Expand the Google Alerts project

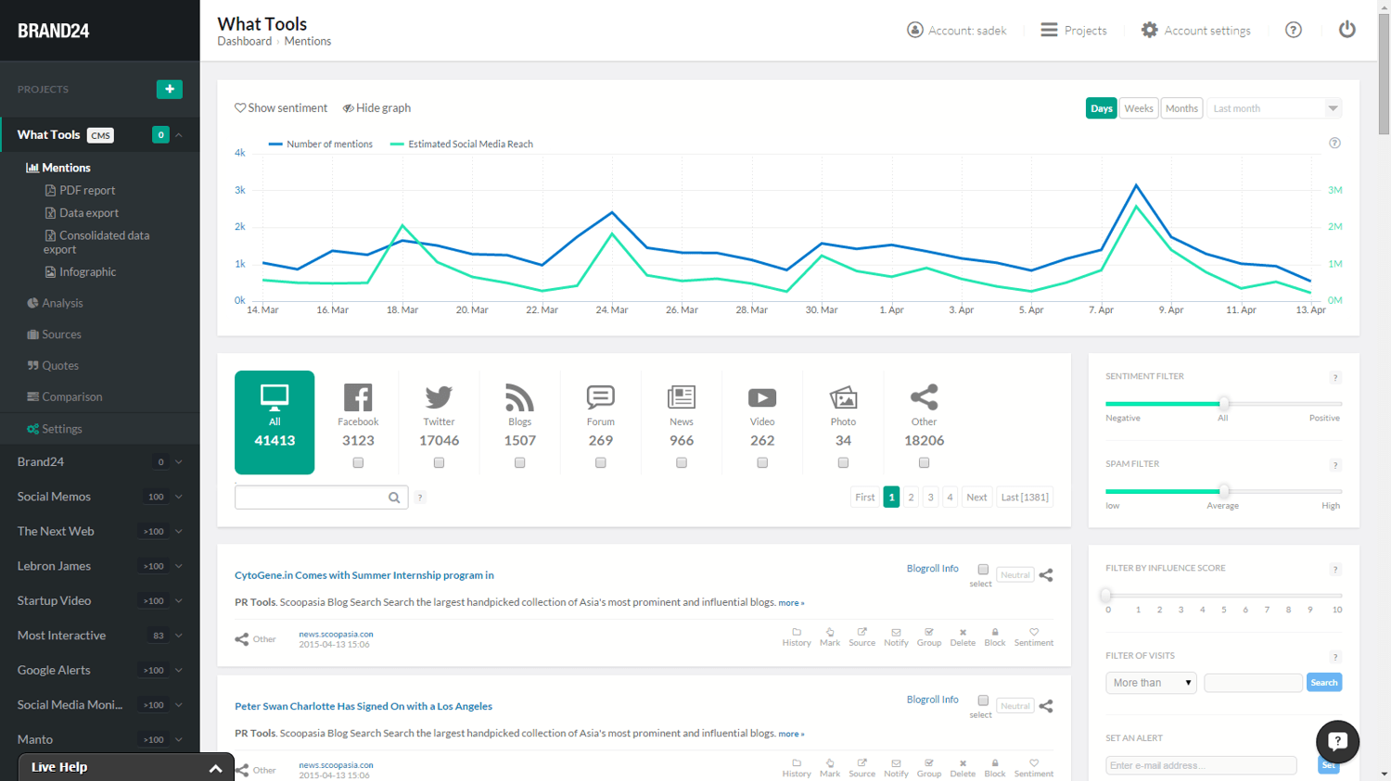[179, 670]
